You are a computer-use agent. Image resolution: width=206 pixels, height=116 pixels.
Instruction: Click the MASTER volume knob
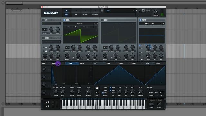(x=156, y=12)
